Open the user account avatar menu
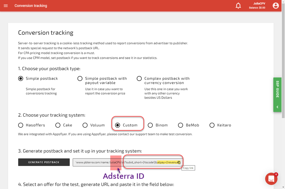 coord(276,6)
